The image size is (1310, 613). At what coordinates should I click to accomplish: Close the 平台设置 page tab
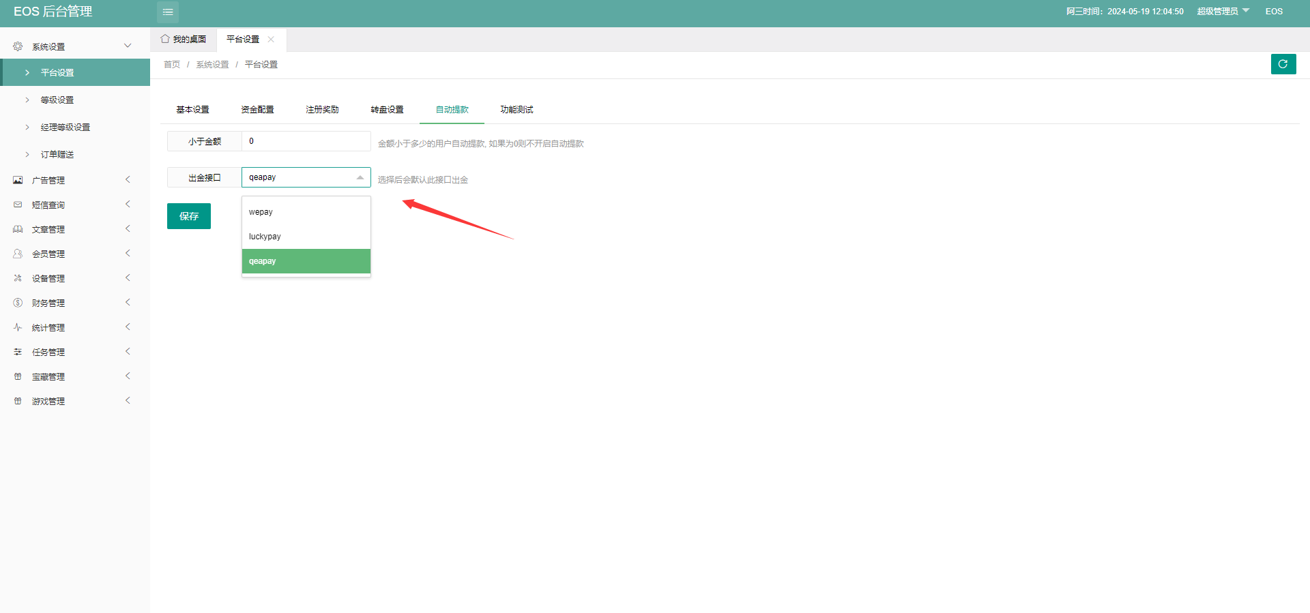point(271,40)
